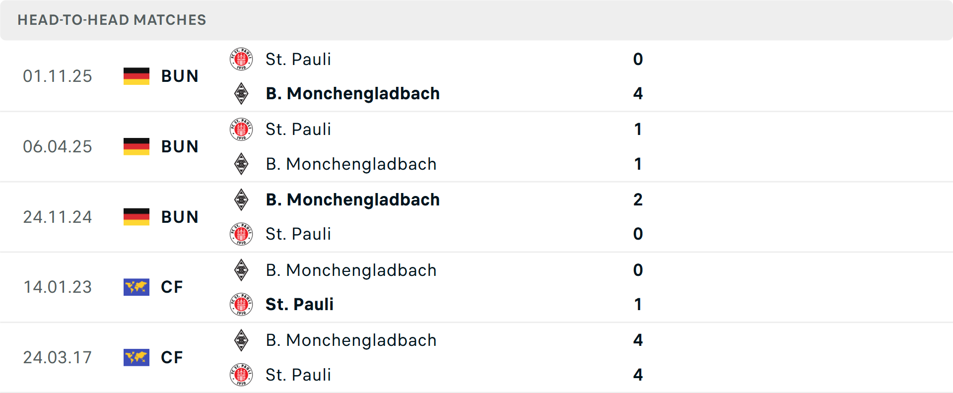Select the score 4 for B. Monchengladbach on 01.11.25
This screenshot has width=953, height=393.
638,93
